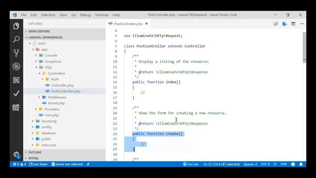Viewport: 316px width, 178px height.
Task: Change end of line sequence LF
Action: [275, 164]
